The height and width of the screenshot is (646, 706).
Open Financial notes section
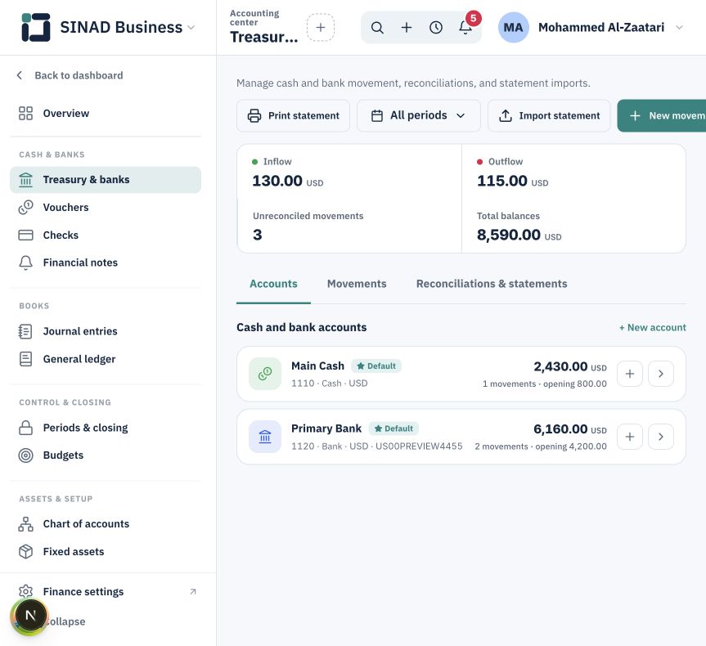pyautogui.click(x=106, y=262)
